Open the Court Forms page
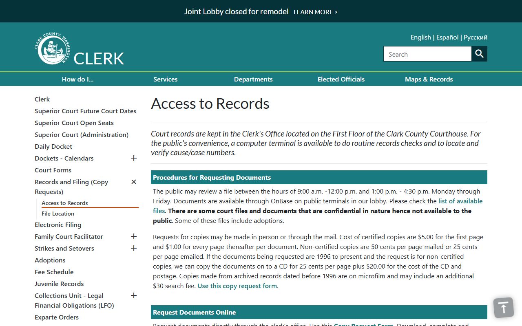 (53, 170)
